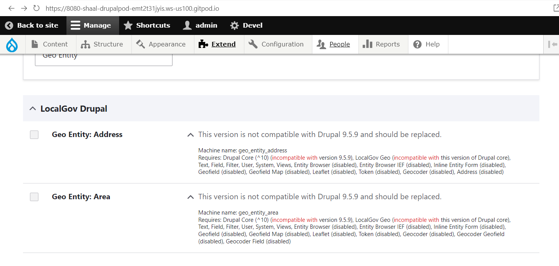Open the Configuration menu item
Screen dimensions: 559x266
point(276,45)
